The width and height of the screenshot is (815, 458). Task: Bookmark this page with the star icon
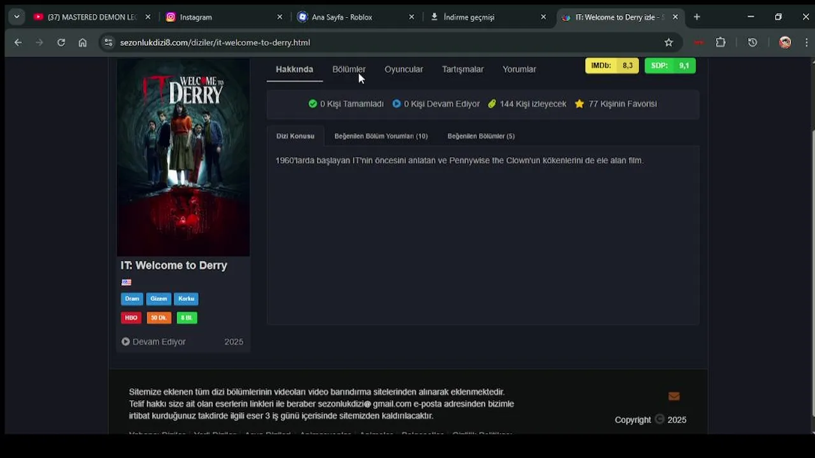pyautogui.click(x=669, y=43)
